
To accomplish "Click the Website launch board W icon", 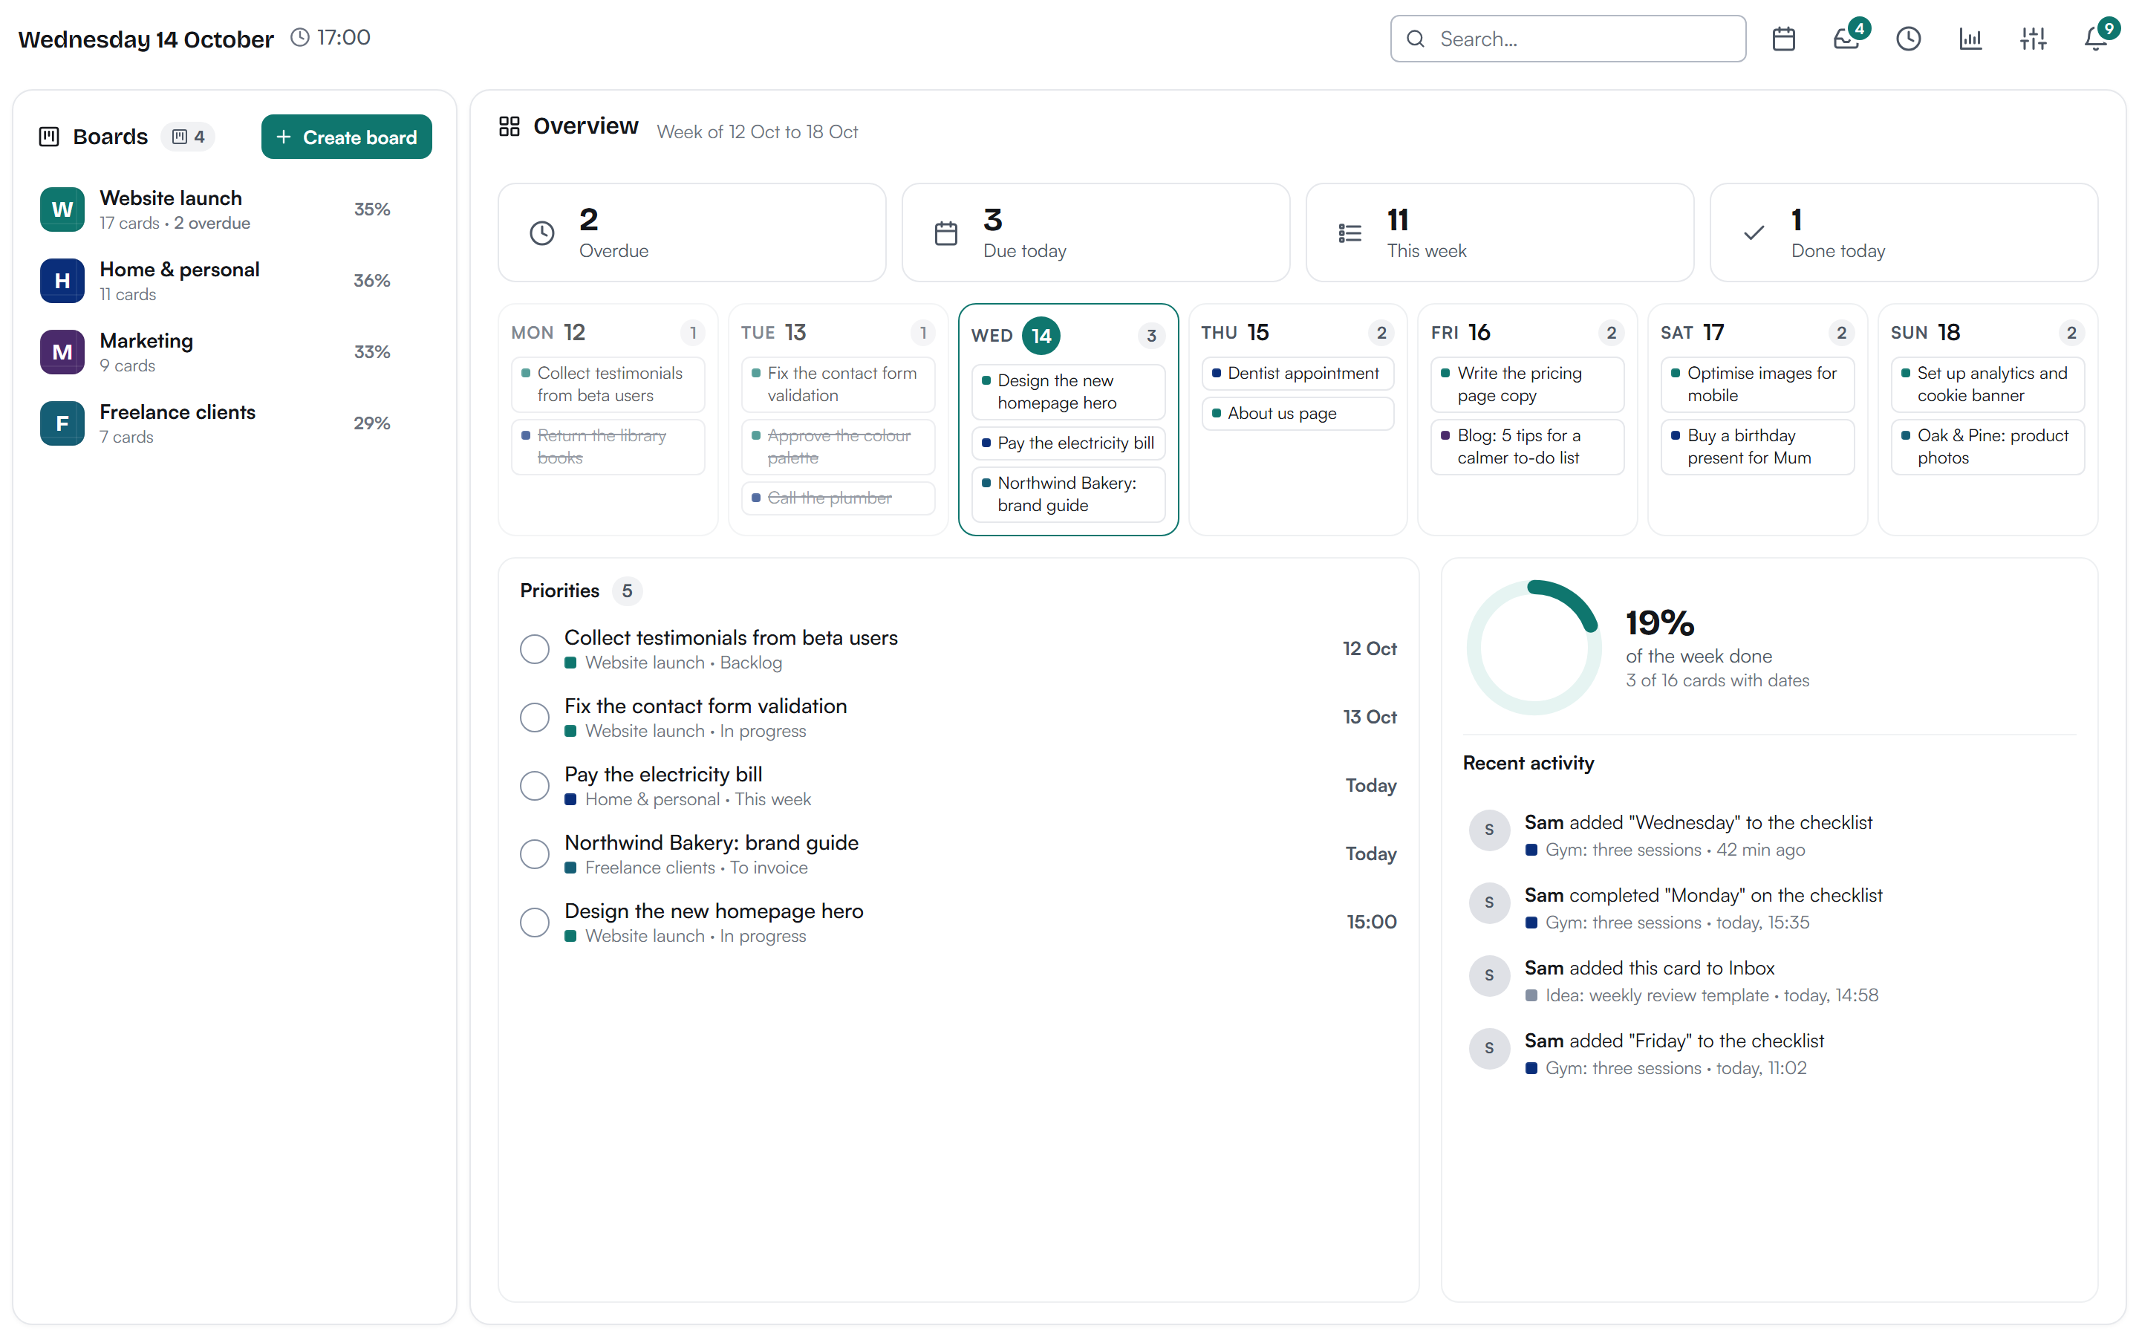I will (62, 209).
